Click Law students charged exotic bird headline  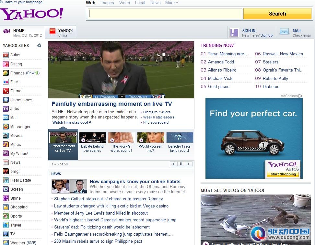click(x=111, y=206)
